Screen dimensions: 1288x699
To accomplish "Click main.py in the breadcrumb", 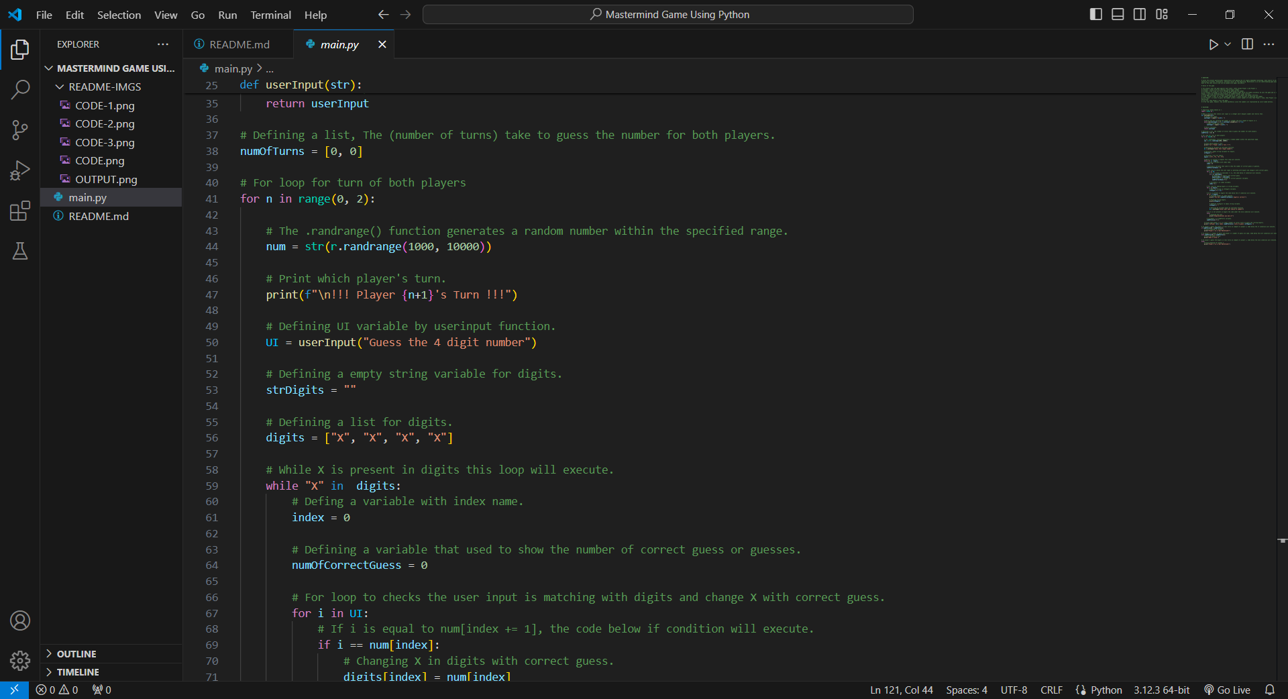I will coord(233,68).
